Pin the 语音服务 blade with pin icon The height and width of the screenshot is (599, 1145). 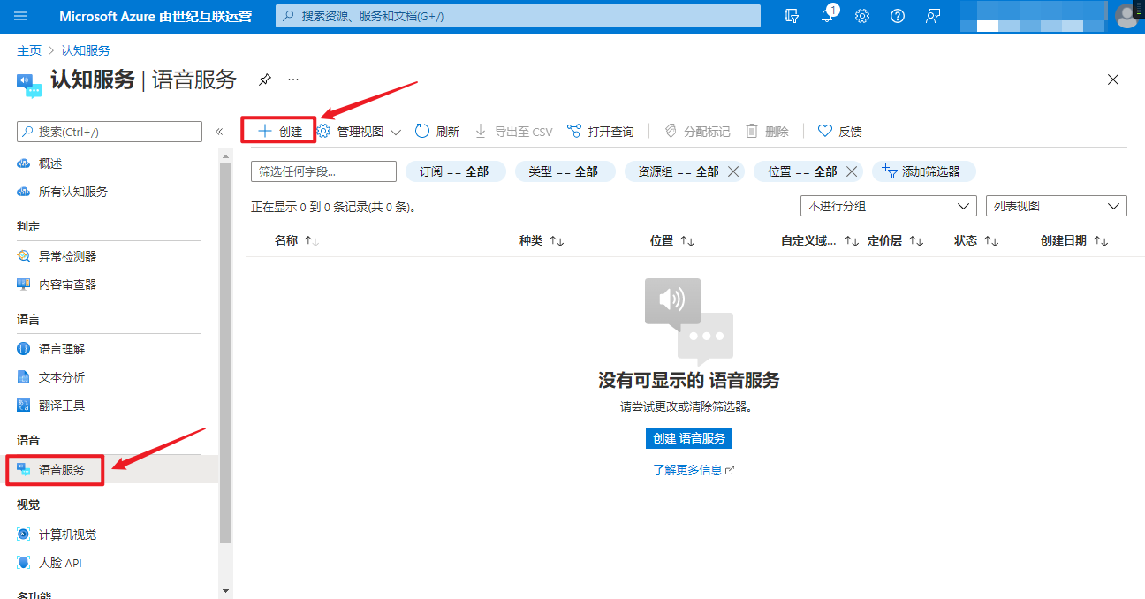point(264,80)
